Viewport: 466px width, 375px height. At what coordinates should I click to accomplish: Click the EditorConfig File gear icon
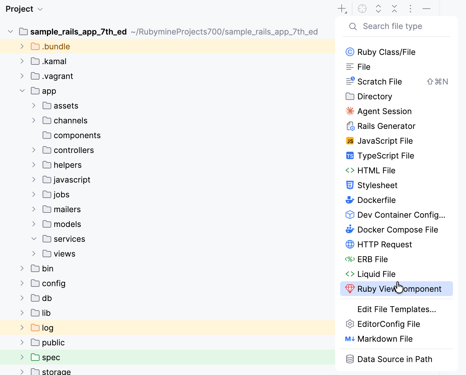[x=350, y=324]
